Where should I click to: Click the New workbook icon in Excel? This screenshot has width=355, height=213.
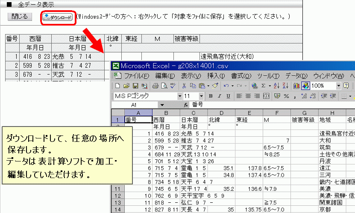117,86
